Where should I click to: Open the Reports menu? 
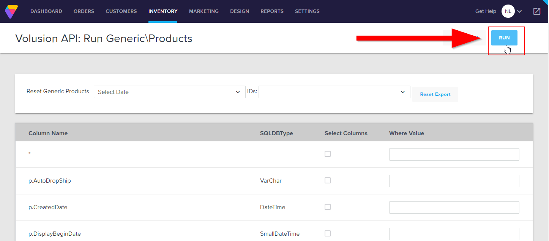272,11
